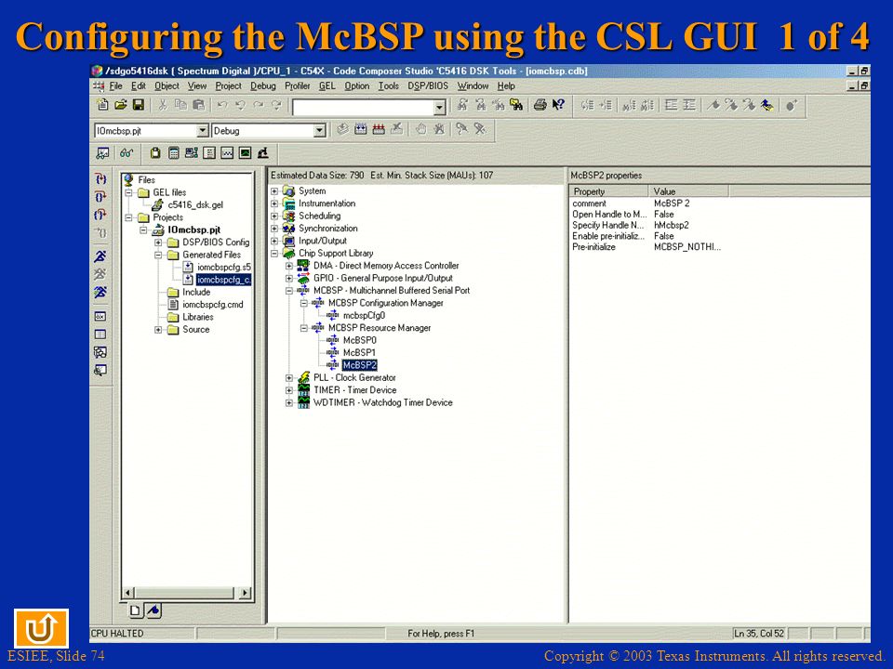This screenshot has height=669, width=893.
Task: Expand the DMA - Direct Memory Access Controller node
Action: click(x=289, y=266)
